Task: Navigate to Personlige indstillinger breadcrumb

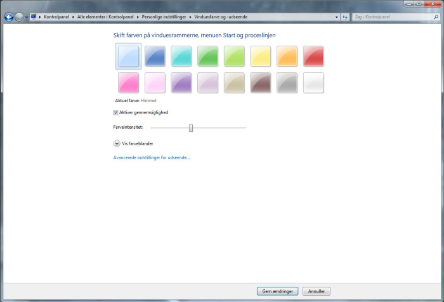Action: tap(164, 17)
